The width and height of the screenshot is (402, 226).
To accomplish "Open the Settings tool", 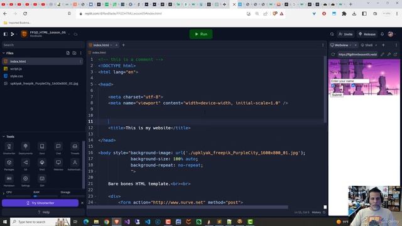I will point(25,181).
